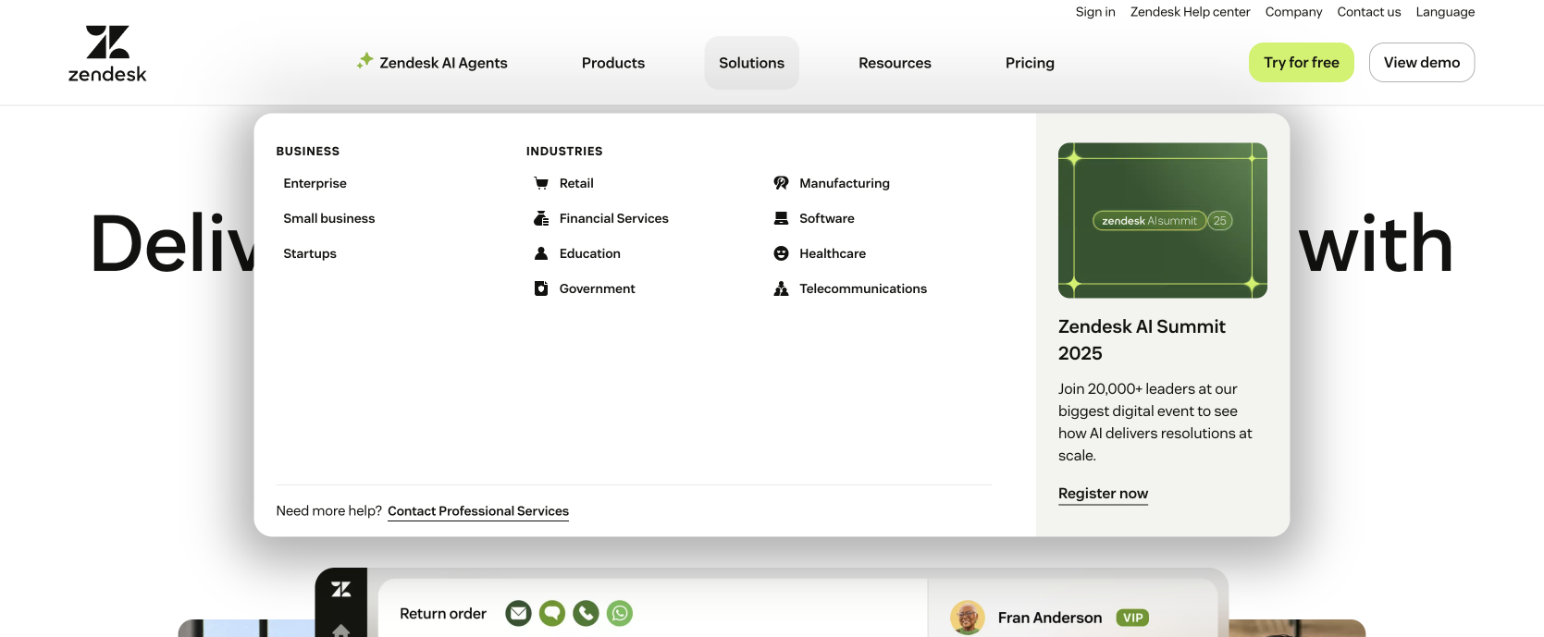
Task: Click the AI Agents sparkle icon
Action: coord(365,61)
